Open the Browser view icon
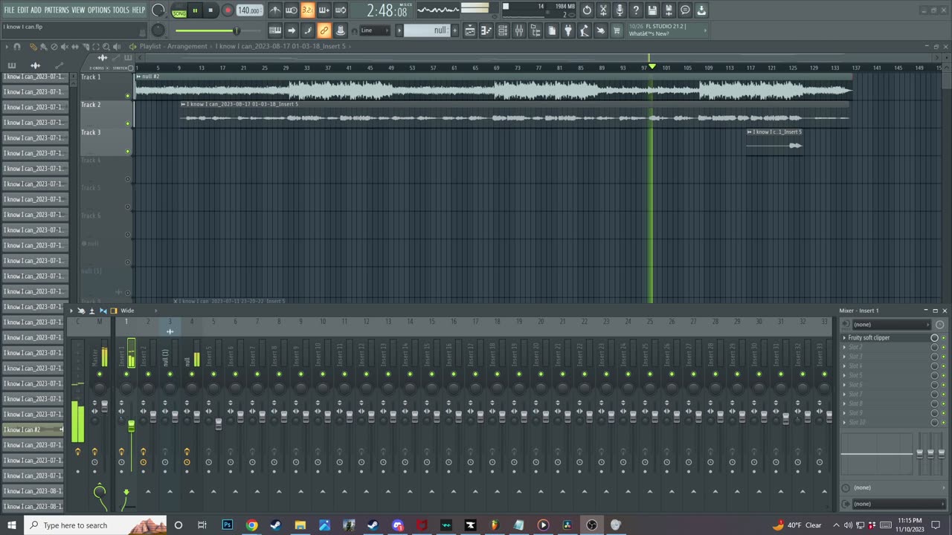 [x=535, y=30]
